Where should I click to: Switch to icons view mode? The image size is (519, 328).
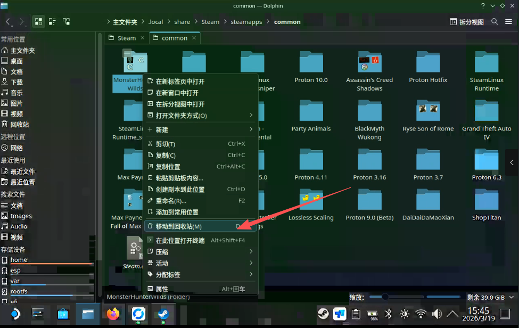coord(38,22)
